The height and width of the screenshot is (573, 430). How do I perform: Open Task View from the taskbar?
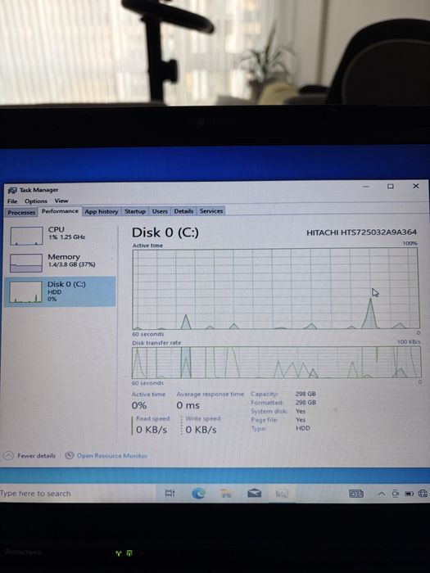(x=170, y=494)
